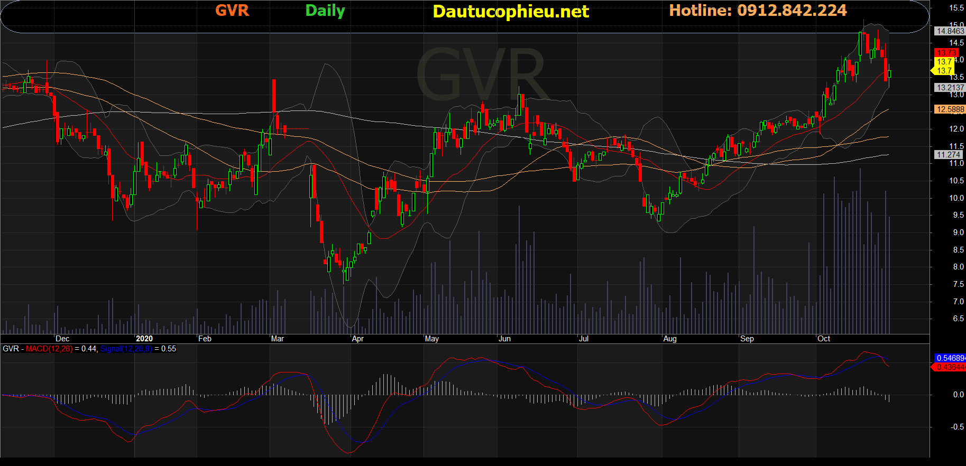Select the Dec month marker
Image resolution: width=966 pixels, height=466 pixels.
[x=62, y=339]
